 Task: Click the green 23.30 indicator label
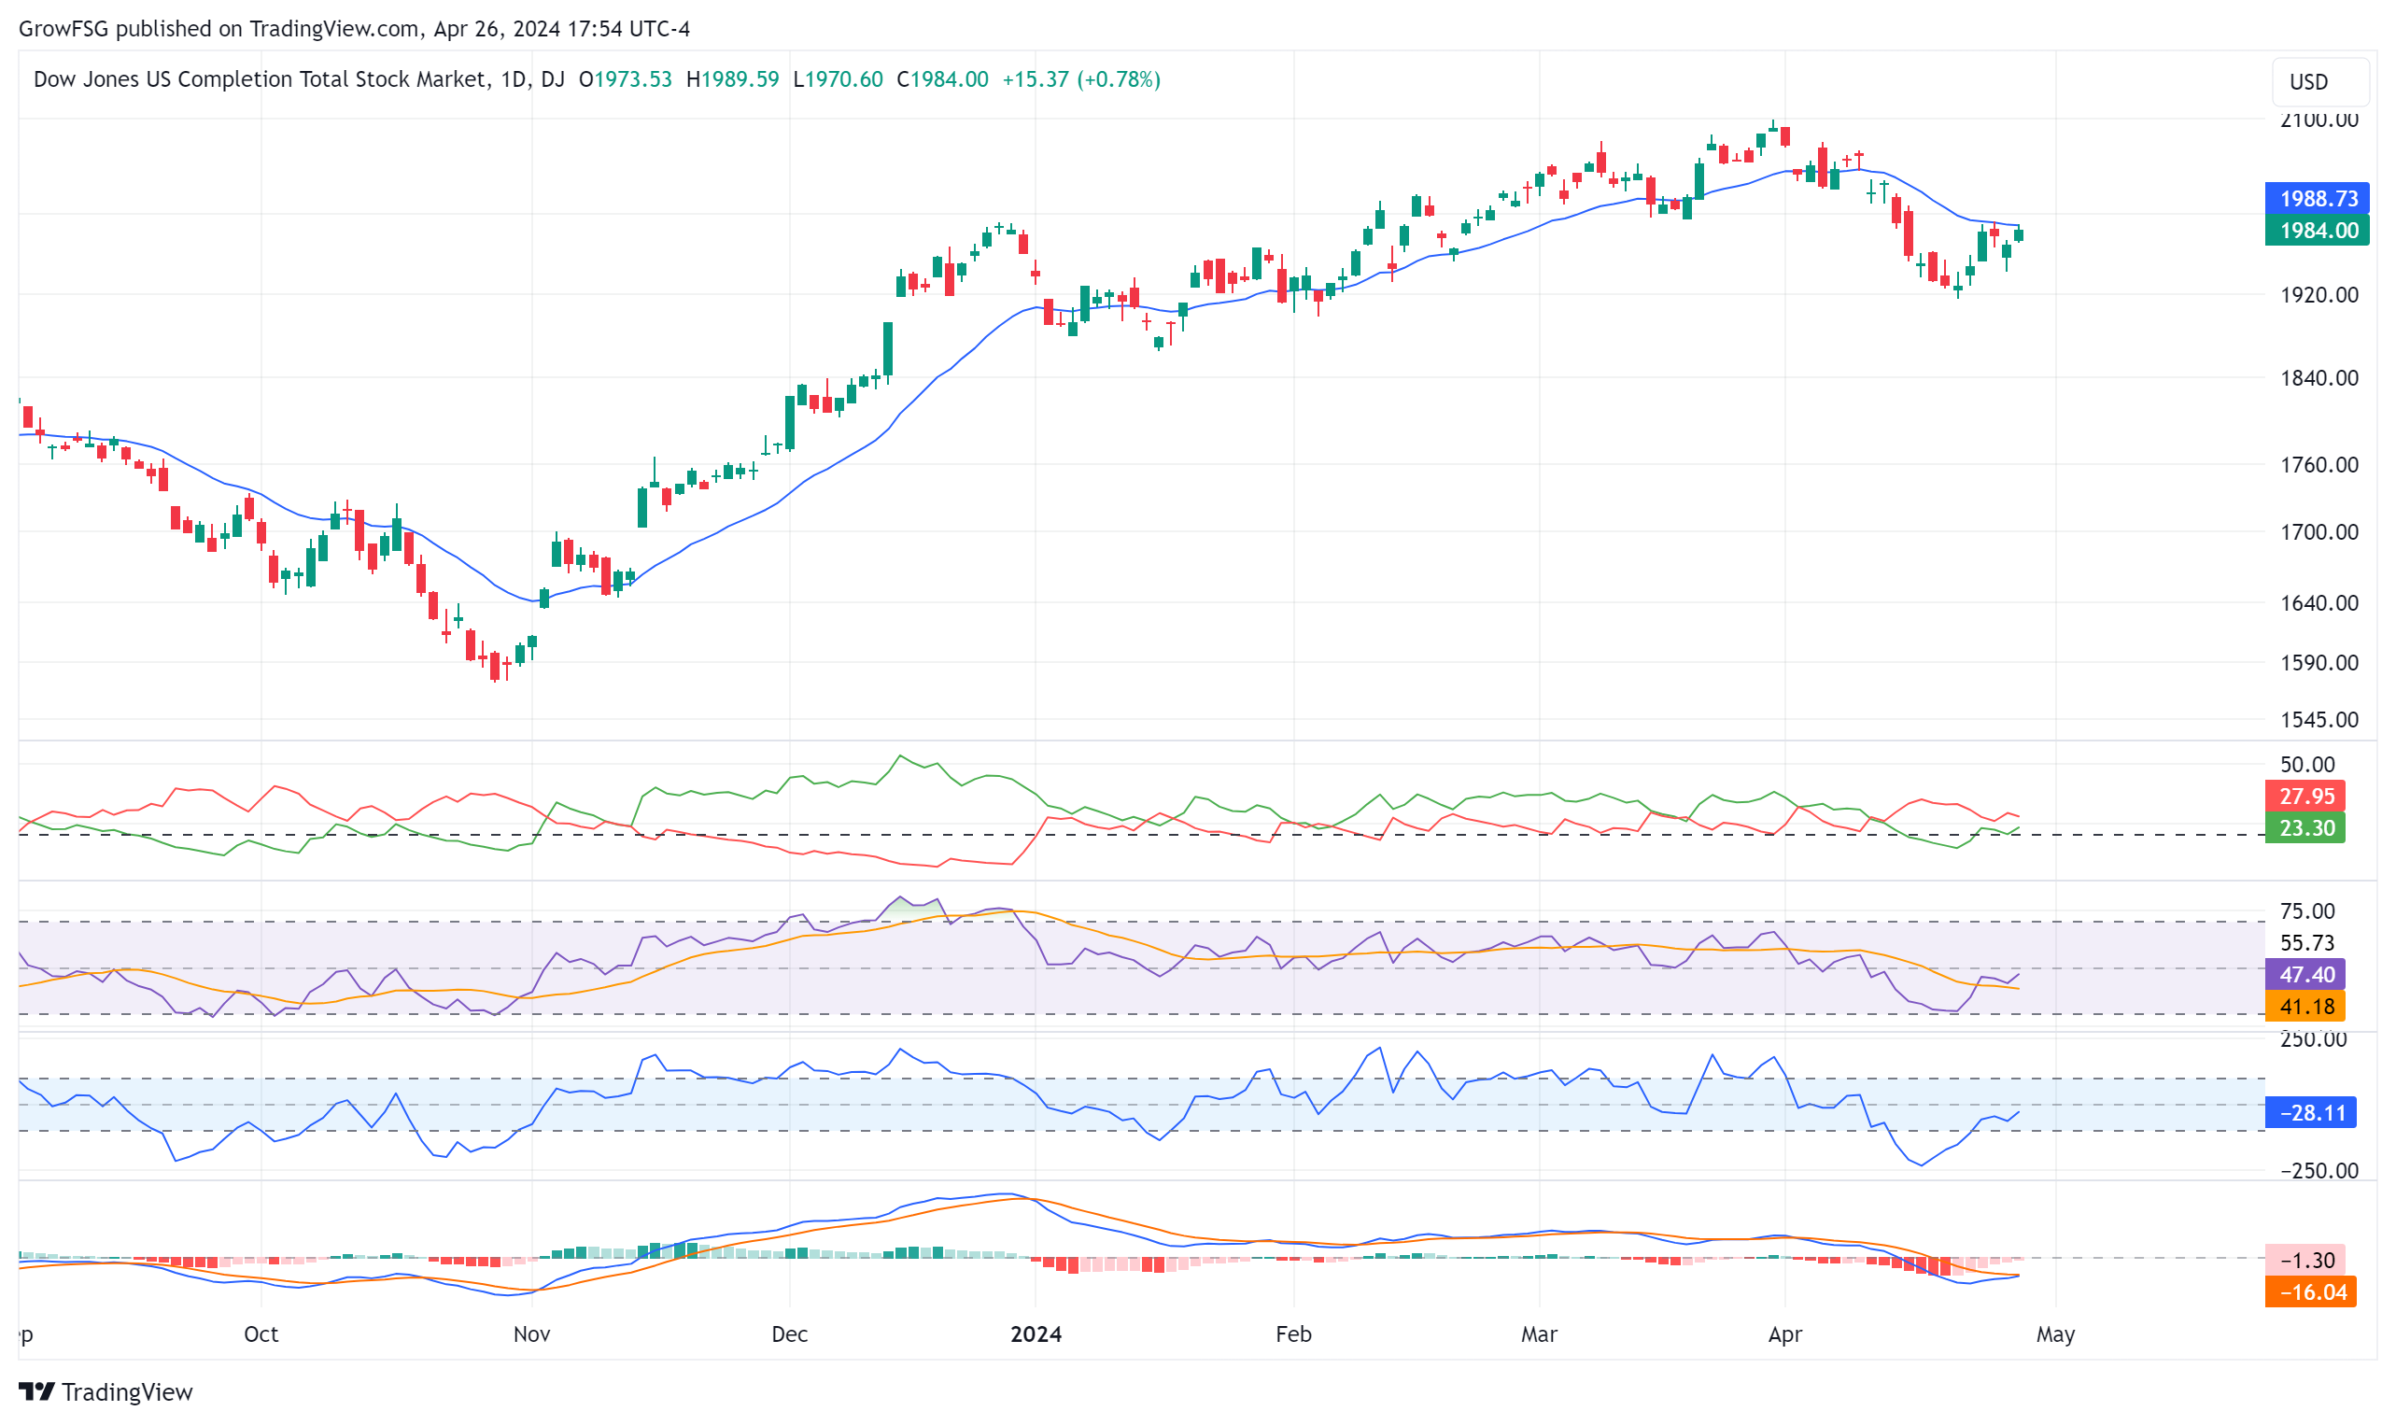pos(2304,827)
